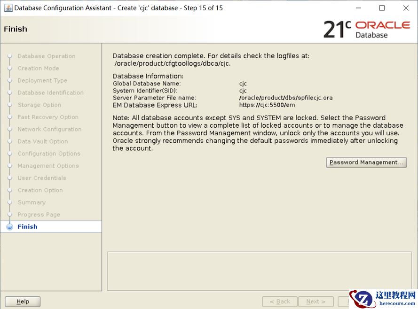Image resolution: width=418 pixels, height=309 pixels.
Task: Click the disabled Back button
Action: point(280,301)
